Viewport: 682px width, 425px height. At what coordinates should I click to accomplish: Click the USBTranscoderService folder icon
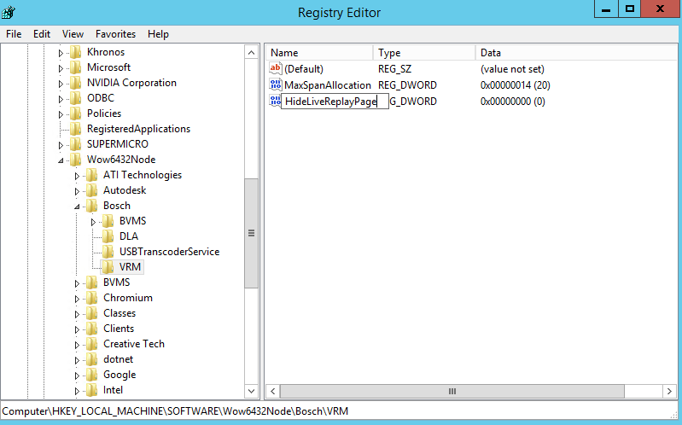click(x=108, y=252)
